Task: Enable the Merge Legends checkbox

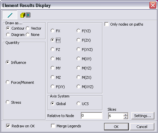Action: coord(53,126)
